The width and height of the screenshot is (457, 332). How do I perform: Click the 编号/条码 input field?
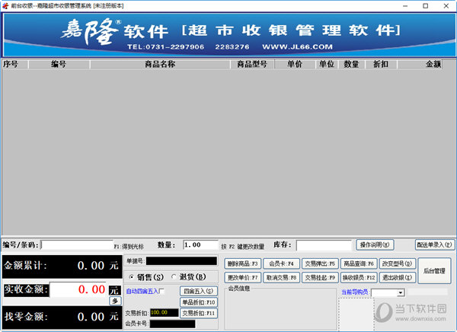pyautogui.click(x=76, y=245)
